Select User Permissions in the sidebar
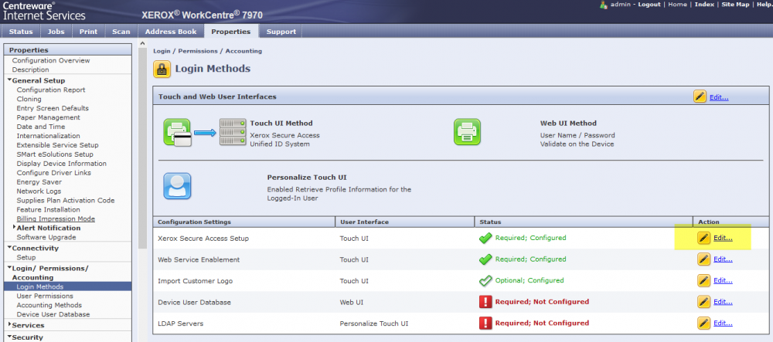This screenshot has width=773, height=342. point(46,296)
